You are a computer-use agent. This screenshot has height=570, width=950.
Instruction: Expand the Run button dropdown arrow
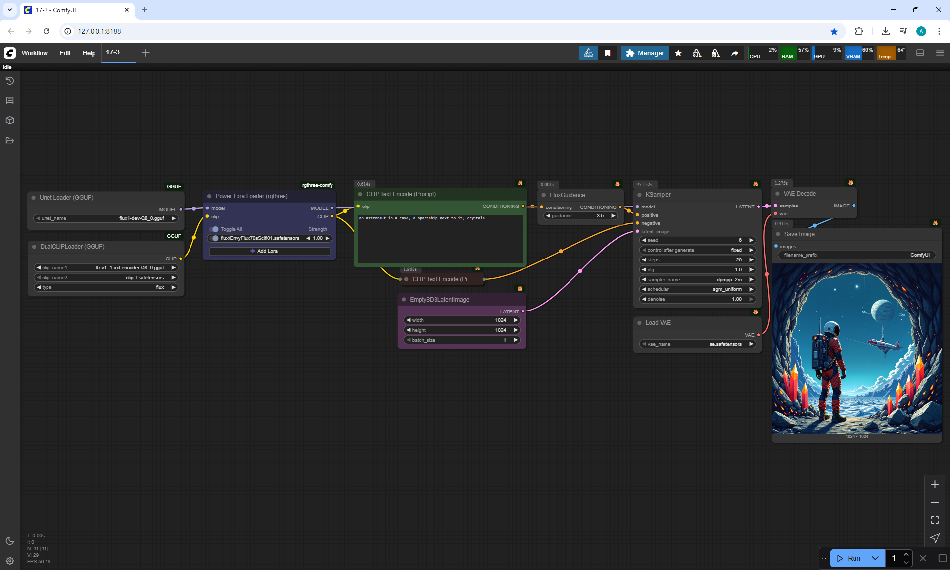(875, 558)
